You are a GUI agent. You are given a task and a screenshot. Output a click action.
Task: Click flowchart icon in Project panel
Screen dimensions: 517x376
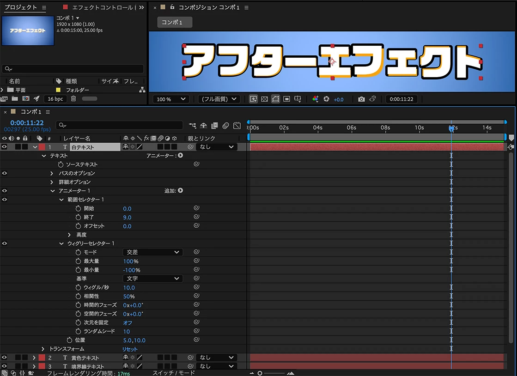[142, 90]
